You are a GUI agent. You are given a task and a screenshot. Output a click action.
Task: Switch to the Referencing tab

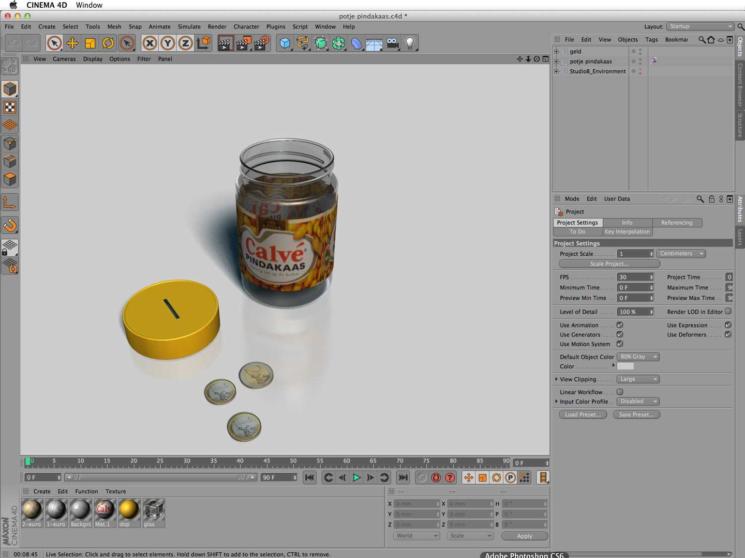point(677,223)
